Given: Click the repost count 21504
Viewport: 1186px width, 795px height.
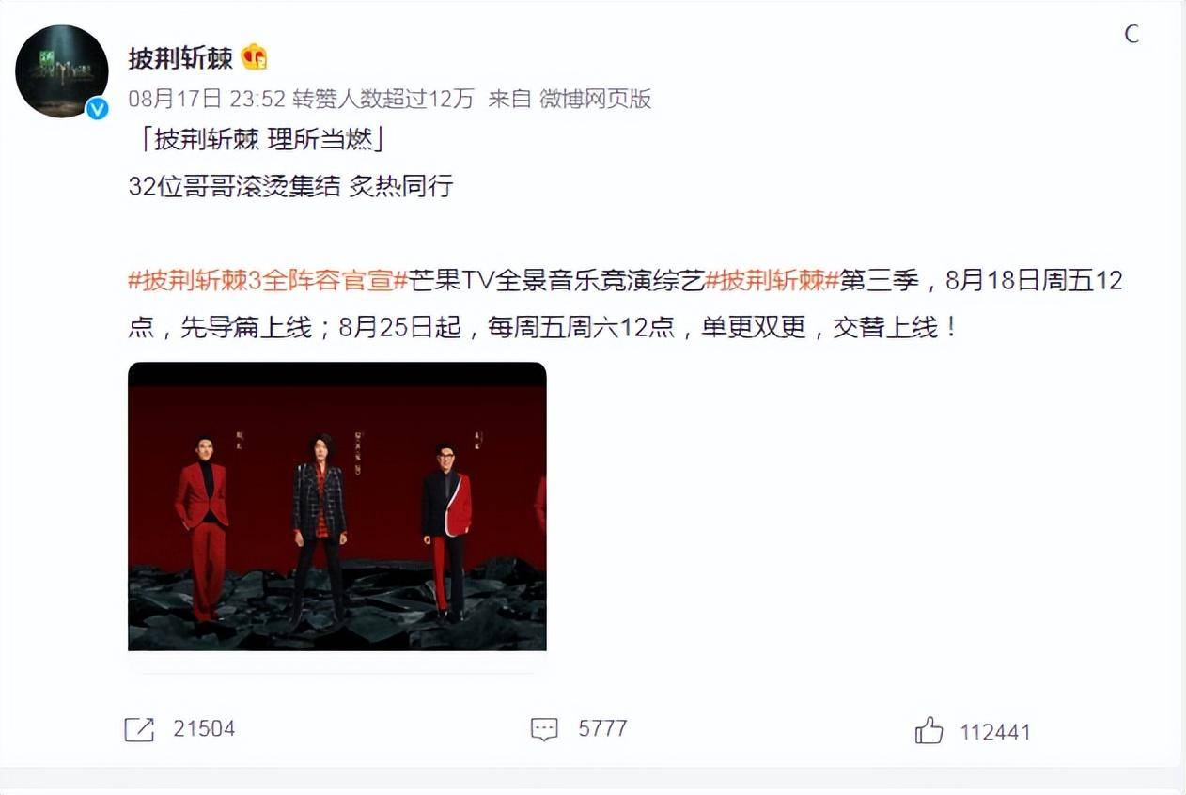Looking at the screenshot, I should [x=204, y=729].
